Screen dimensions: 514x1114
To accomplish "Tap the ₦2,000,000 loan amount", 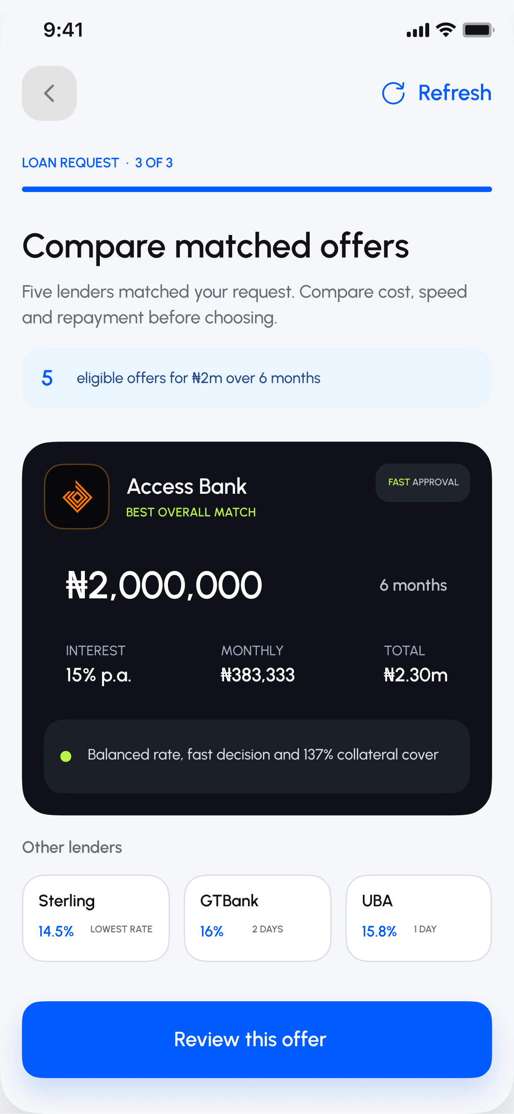I will point(164,585).
